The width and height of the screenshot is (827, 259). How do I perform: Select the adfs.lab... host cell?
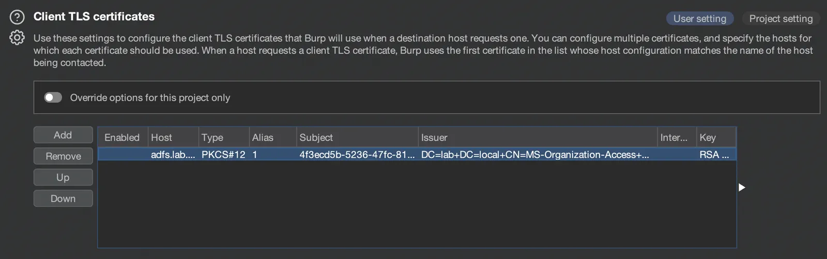pyautogui.click(x=174, y=154)
